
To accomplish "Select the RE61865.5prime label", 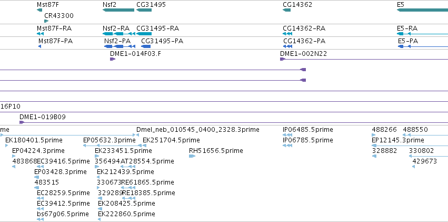I will point(148,182).
